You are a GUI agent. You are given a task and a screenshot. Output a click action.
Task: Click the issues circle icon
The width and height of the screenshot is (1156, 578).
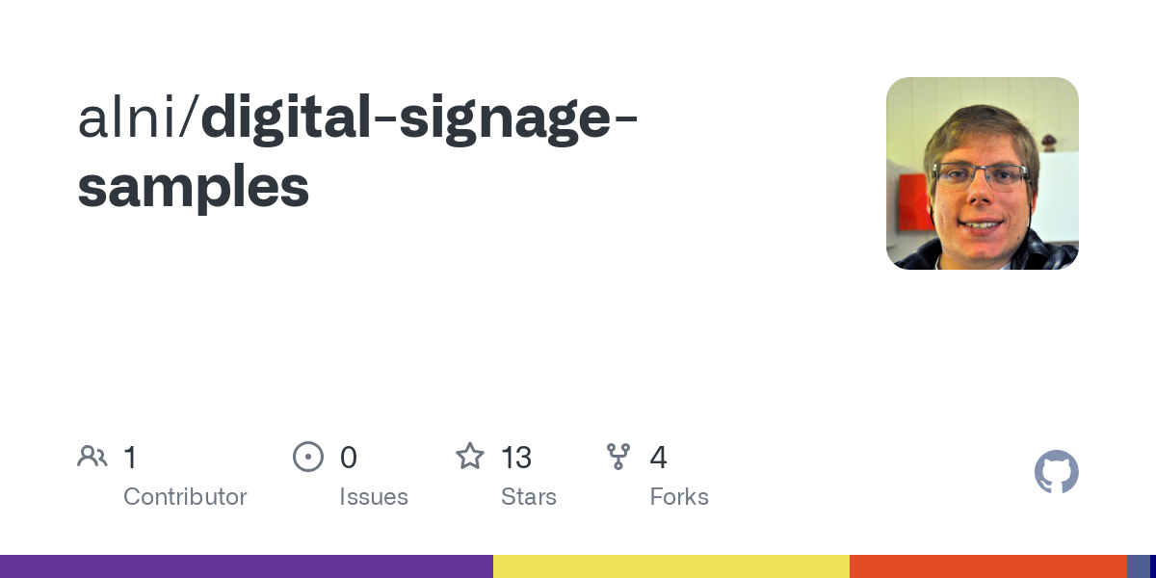click(x=308, y=457)
